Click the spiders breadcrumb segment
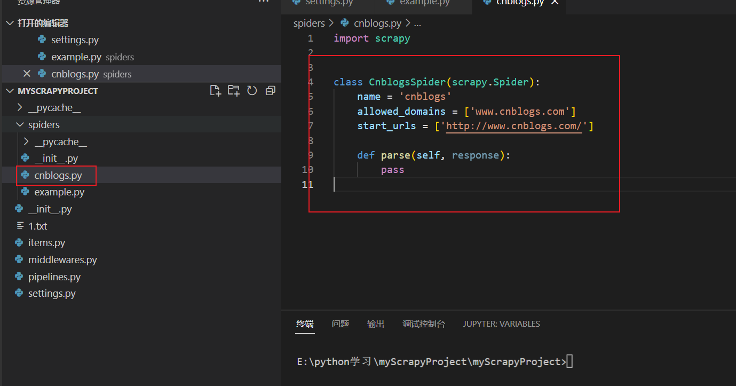 (x=309, y=23)
